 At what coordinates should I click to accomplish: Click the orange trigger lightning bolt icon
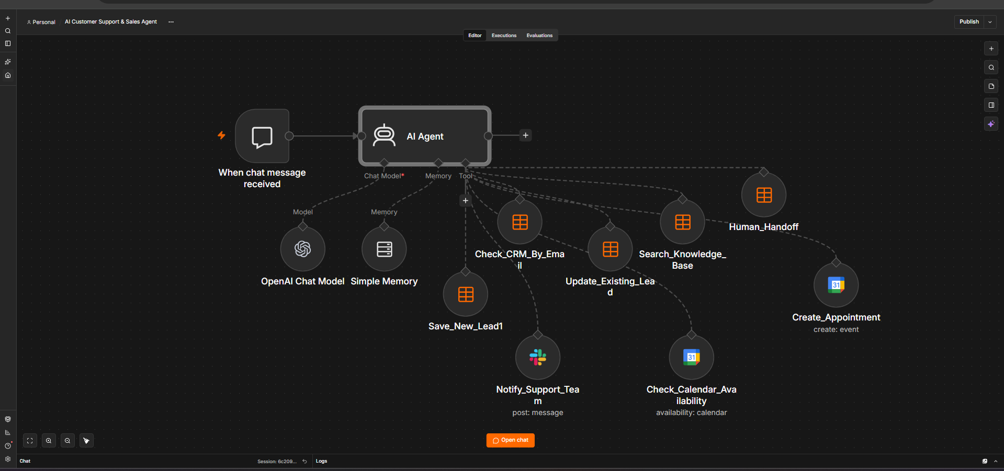tap(221, 135)
